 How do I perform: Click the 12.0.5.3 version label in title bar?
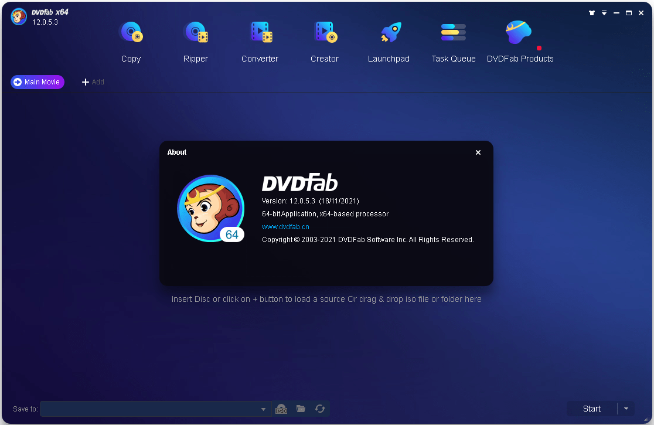point(45,22)
